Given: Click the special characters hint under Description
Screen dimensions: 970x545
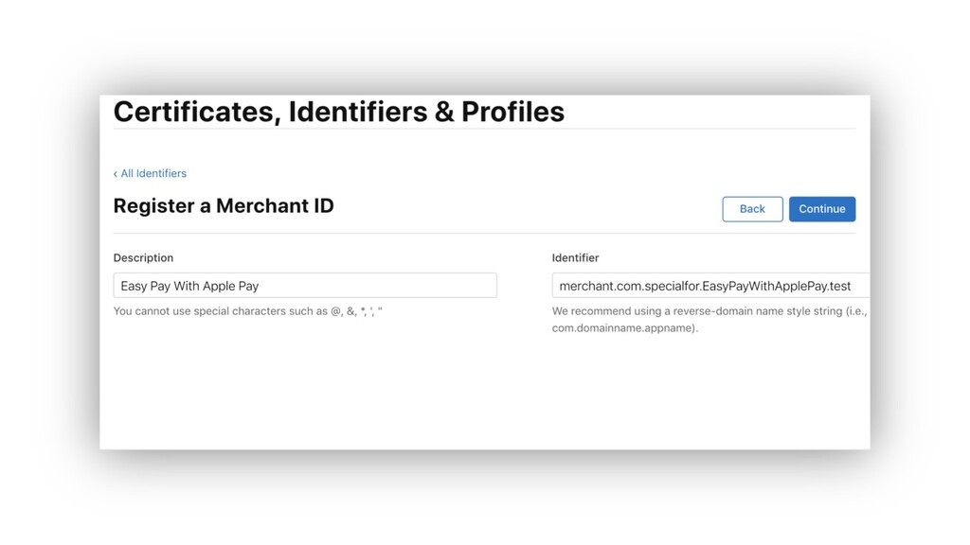Looking at the screenshot, I should 247,310.
